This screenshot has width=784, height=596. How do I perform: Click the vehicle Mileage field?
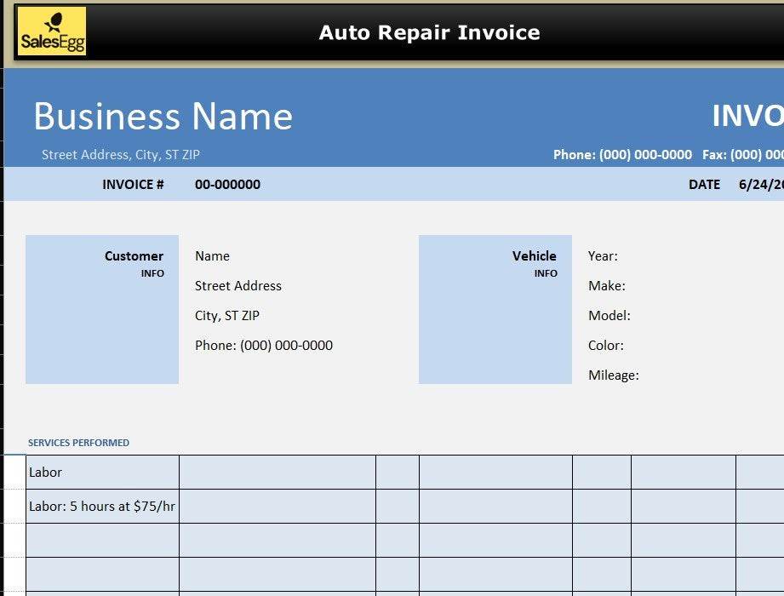pyautogui.click(x=613, y=375)
